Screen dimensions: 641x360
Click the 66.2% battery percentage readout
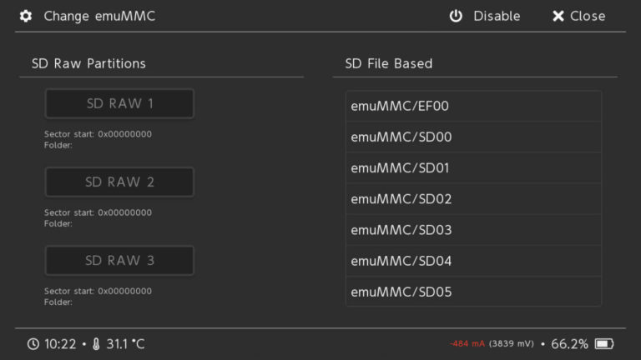pos(569,344)
